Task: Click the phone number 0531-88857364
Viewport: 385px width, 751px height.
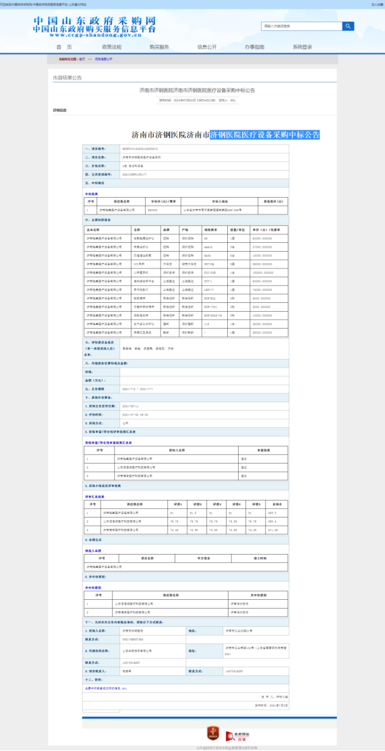Action: coord(134,640)
